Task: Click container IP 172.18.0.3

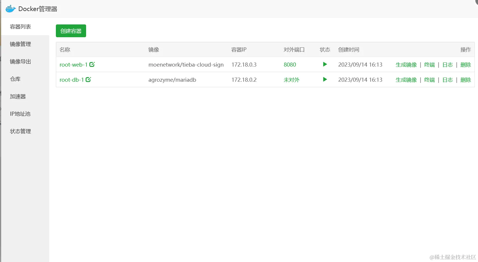Action: 244,65
